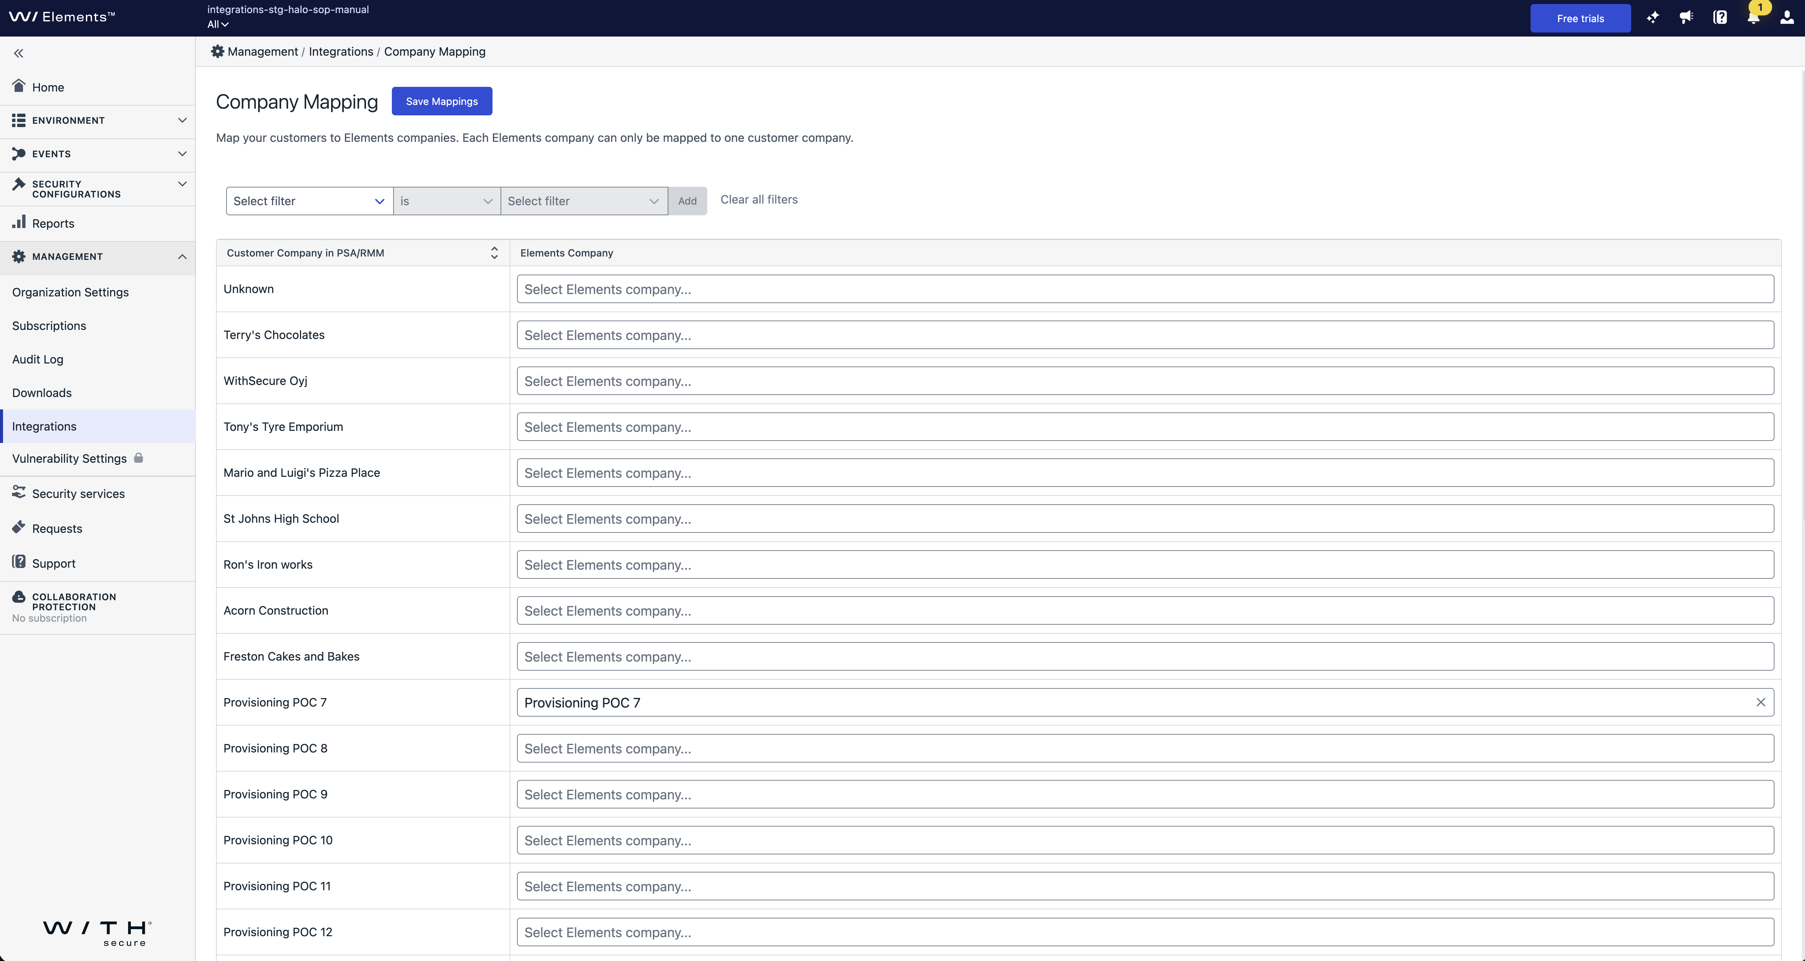
Task: Click the Acorn Construction customer cell
Action: coord(363,611)
